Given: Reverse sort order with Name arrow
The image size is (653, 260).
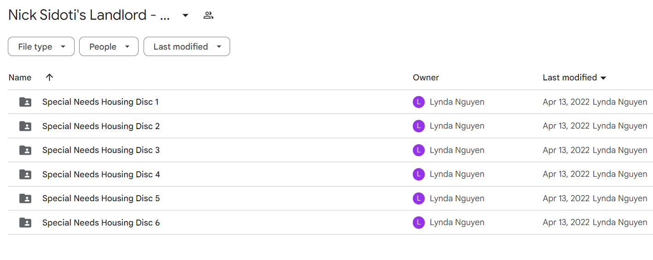Looking at the screenshot, I should (50, 77).
